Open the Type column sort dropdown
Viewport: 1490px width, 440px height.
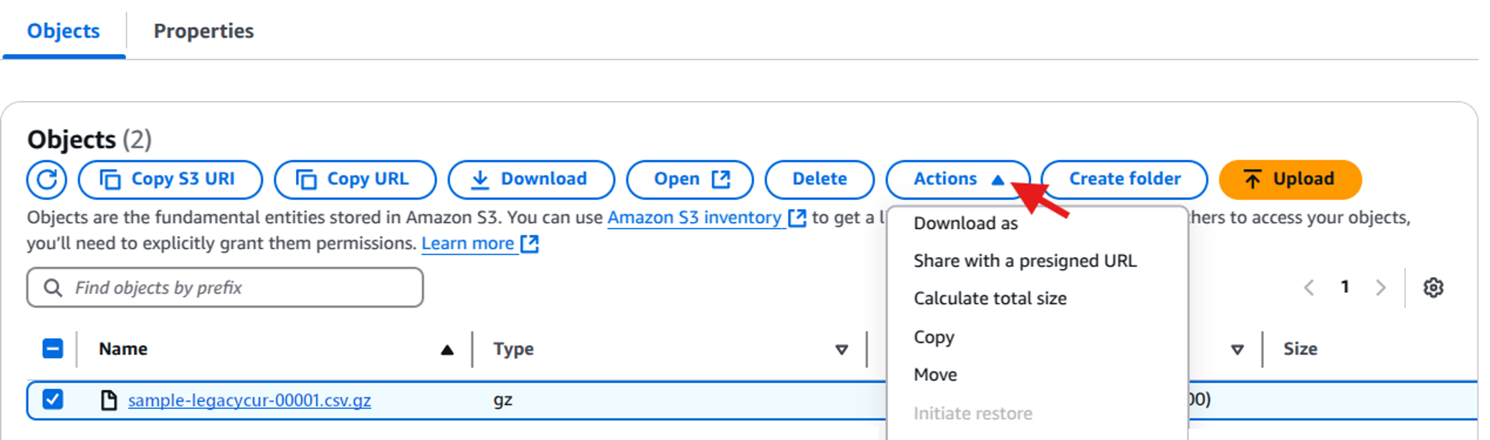tap(842, 348)
